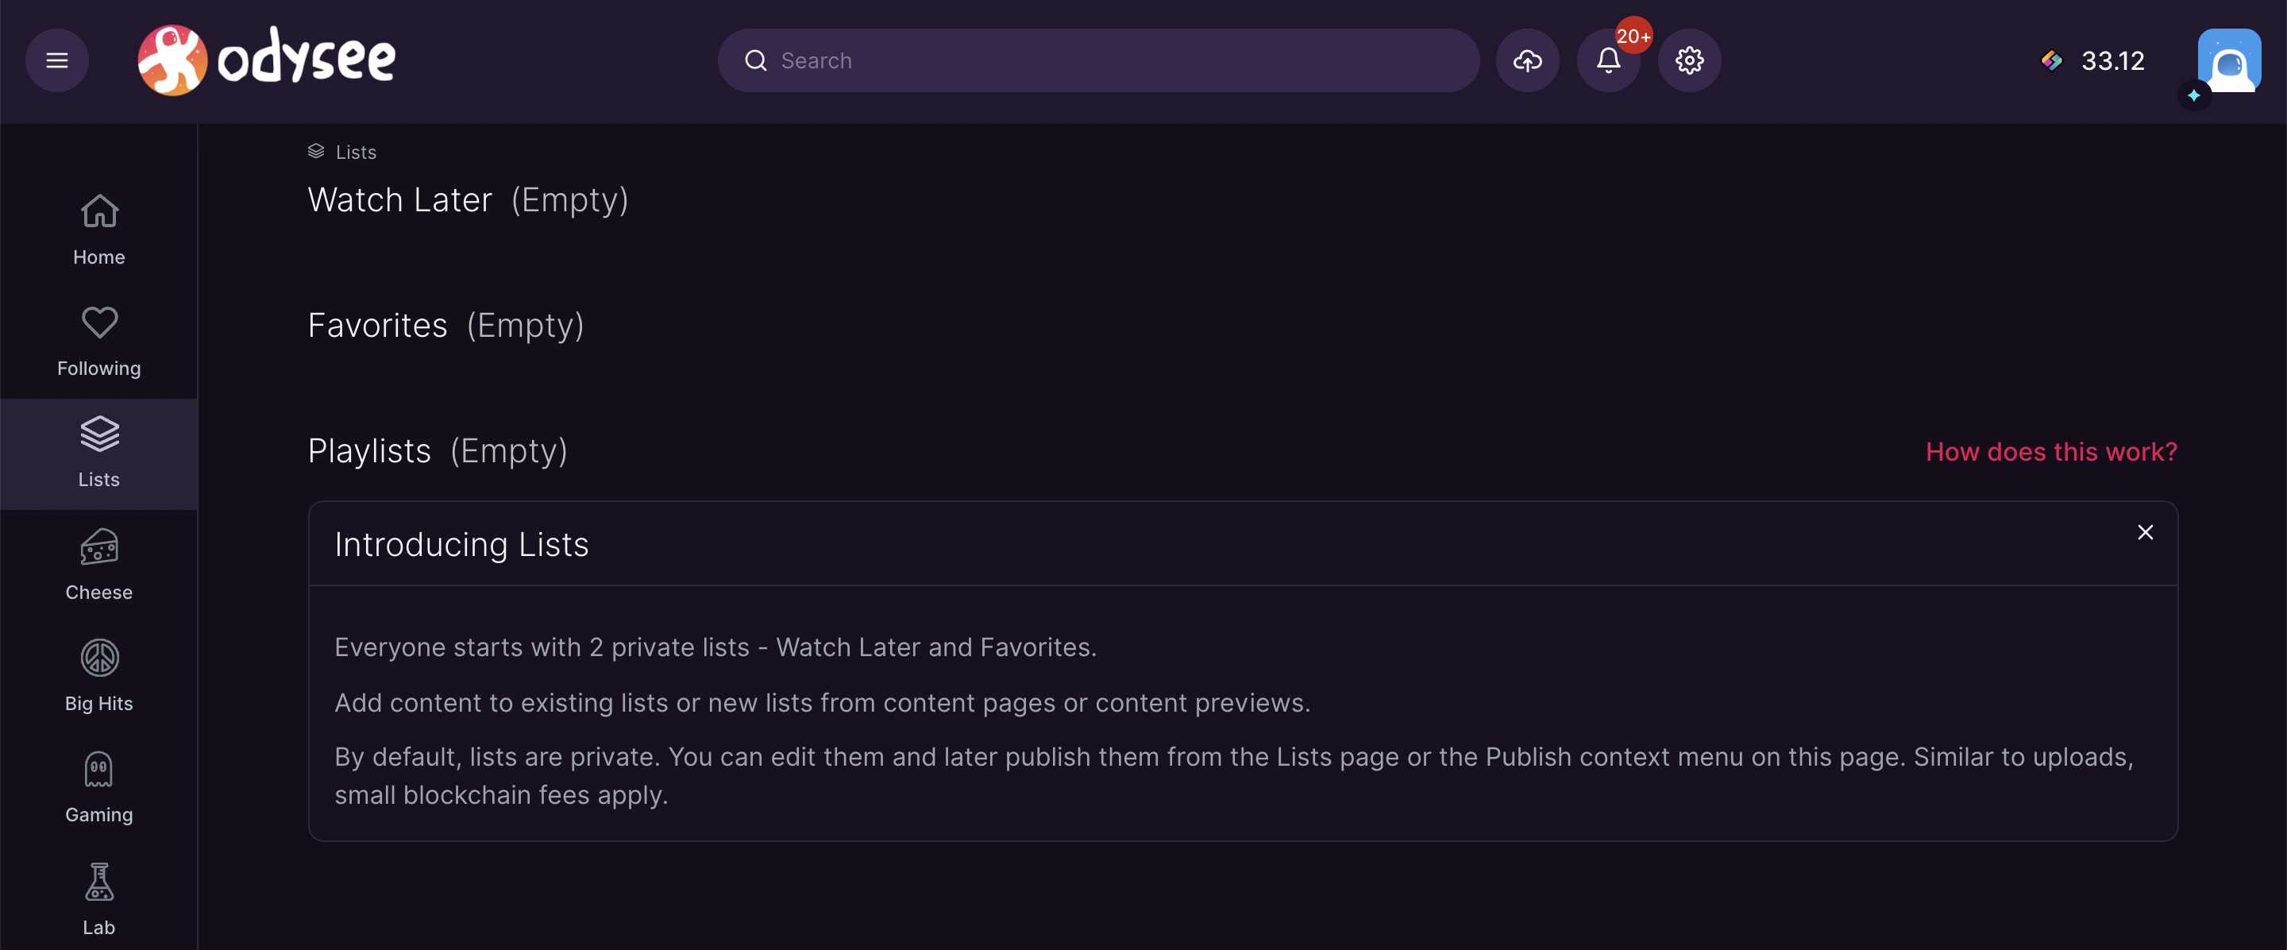The width and height of the screenshot is (2287, 950).
Task: Click the 33.12 credits balance
Action: click(2092, 60)
